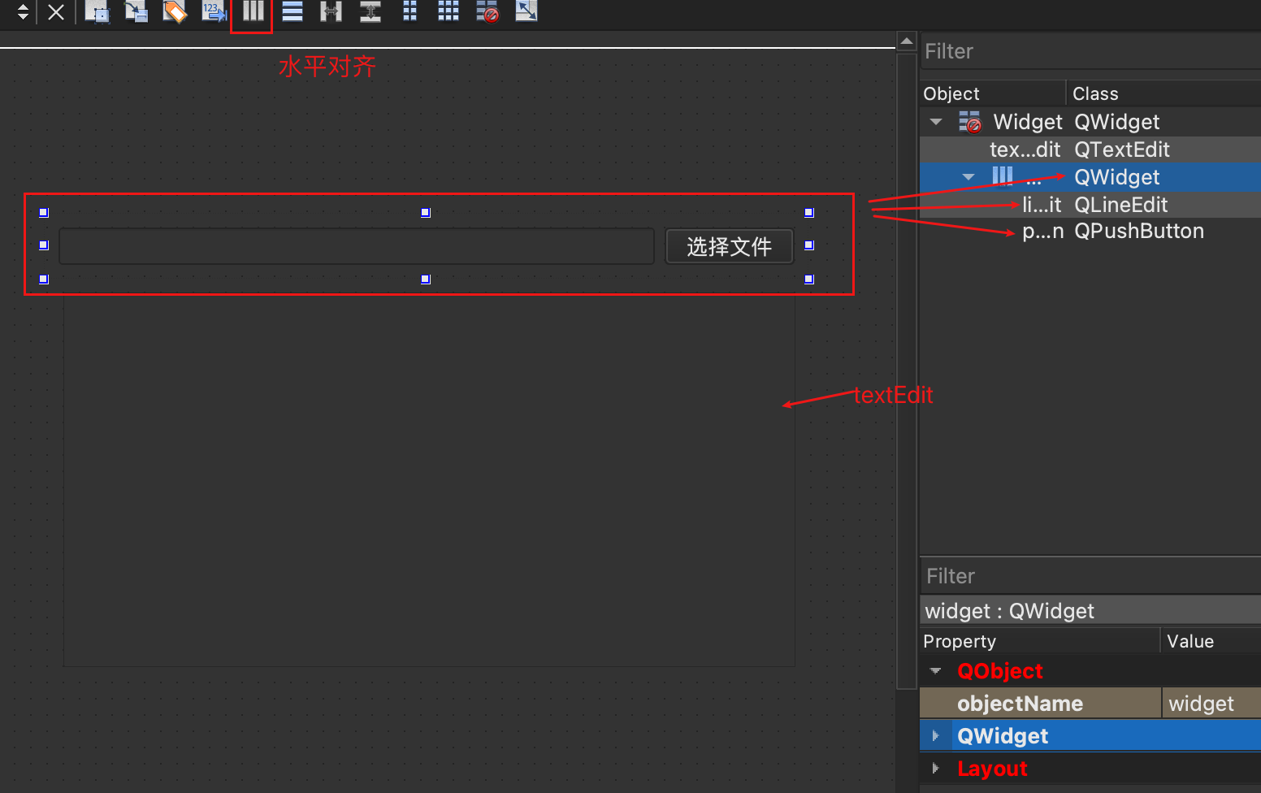Click the line edit on form
Viewport: 1261px width, 793px height.
(x=357, y=246)
